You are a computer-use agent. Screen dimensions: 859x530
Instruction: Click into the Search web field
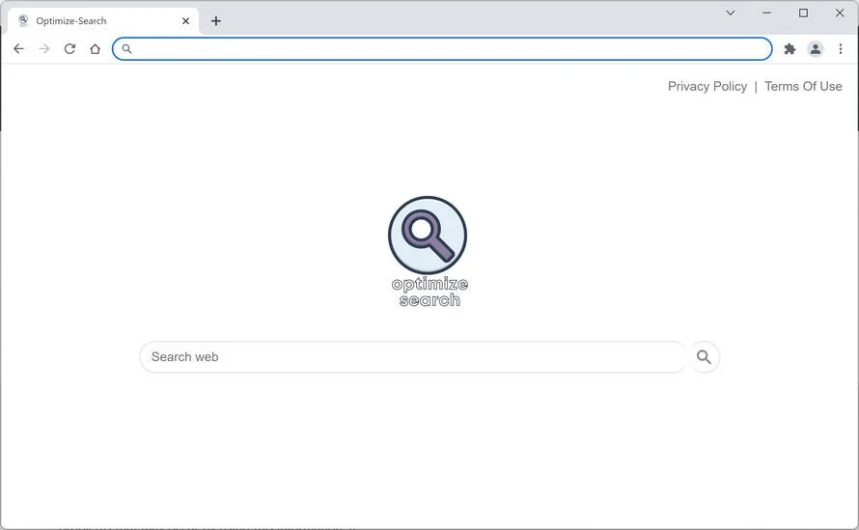click(412, 357)
